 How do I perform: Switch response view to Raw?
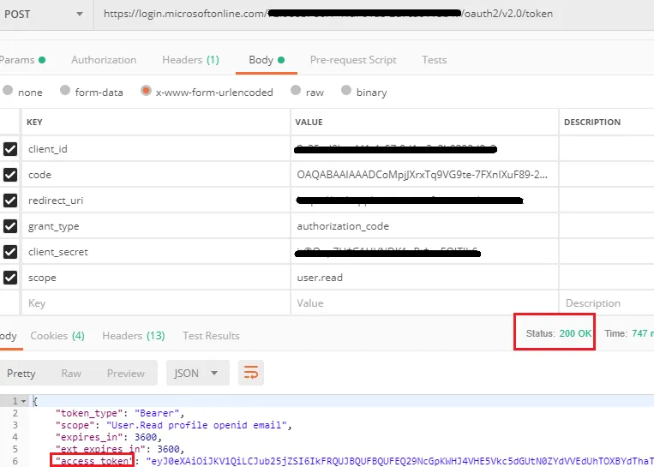pos(71,374)
